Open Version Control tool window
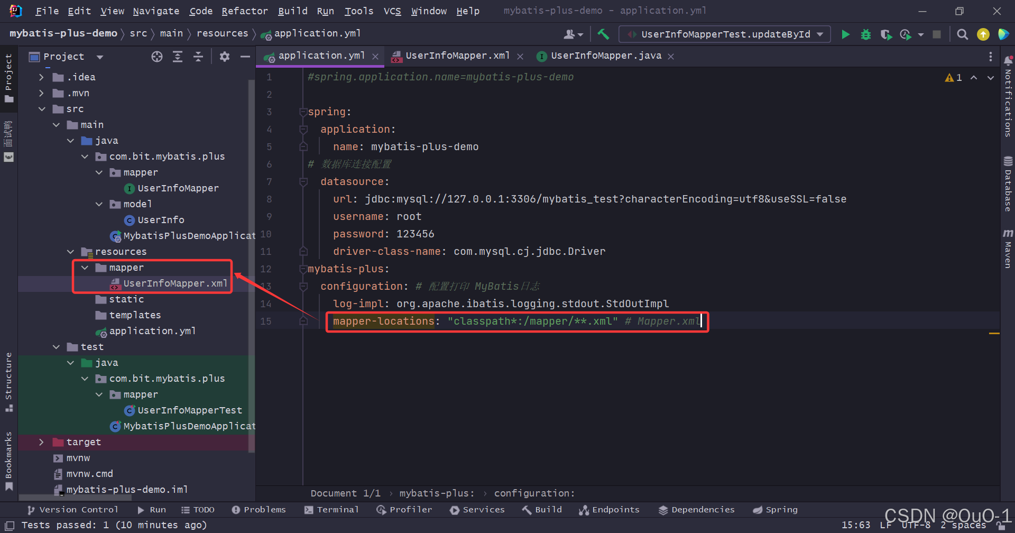 click(72, 510)
